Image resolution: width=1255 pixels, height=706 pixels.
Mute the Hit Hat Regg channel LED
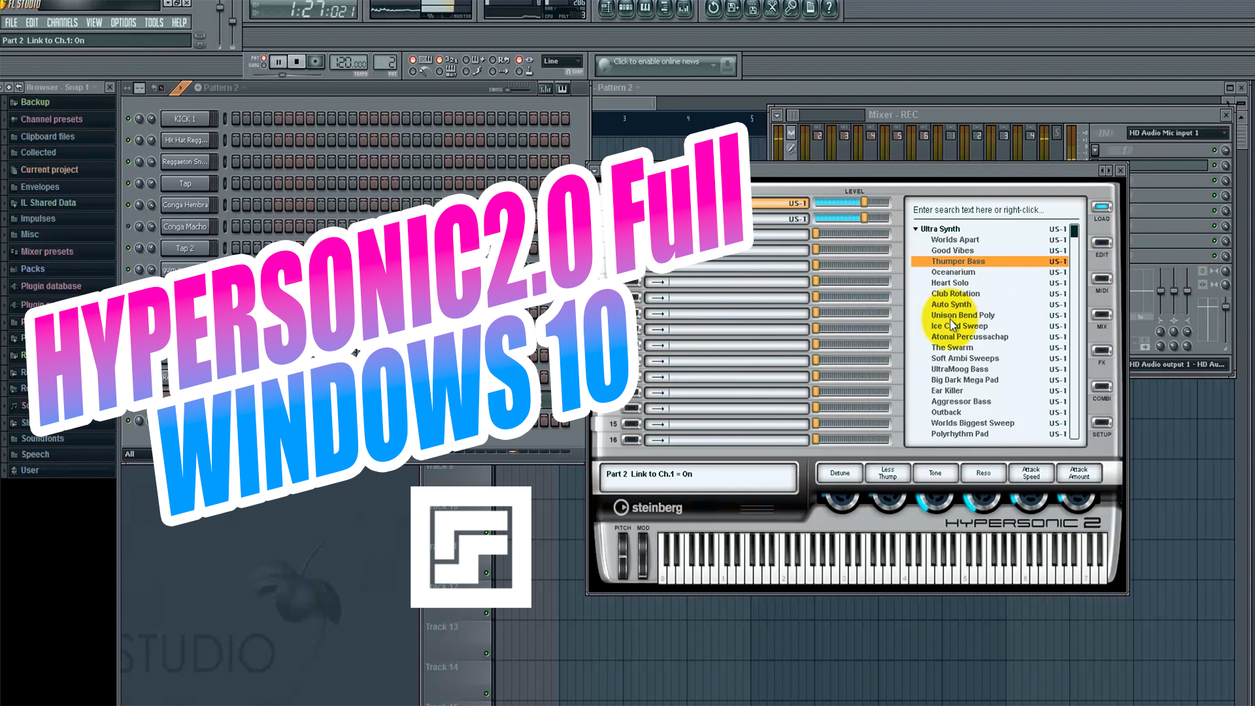pyautogui.click(x=128, y=140)
